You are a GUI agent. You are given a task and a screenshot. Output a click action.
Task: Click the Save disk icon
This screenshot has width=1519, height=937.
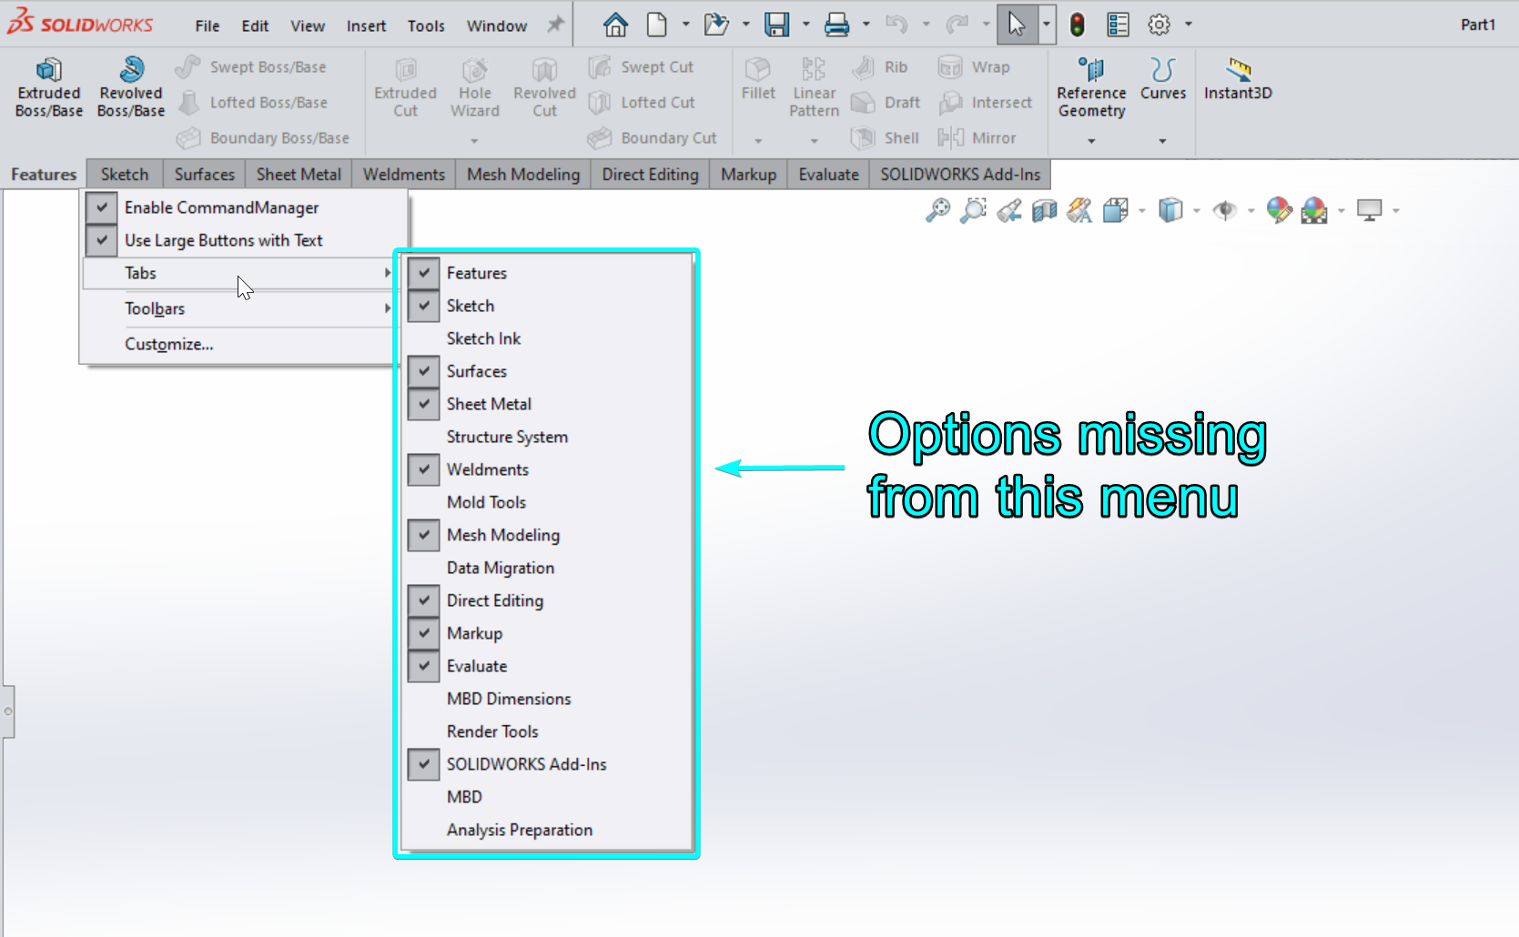(x=776, y=25)
